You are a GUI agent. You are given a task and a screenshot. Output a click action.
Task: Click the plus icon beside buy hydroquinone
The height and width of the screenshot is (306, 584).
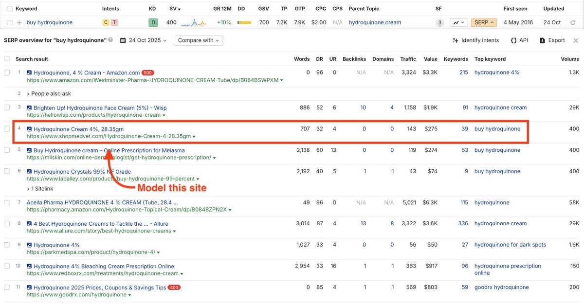[x=19, y=23]
